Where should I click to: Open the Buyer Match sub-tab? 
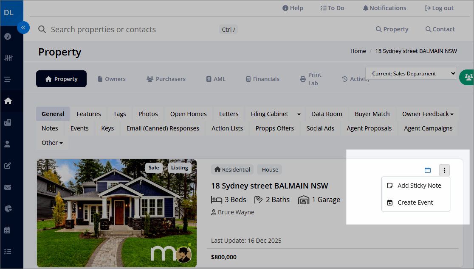pyautogui.click(x=372, y=114)
